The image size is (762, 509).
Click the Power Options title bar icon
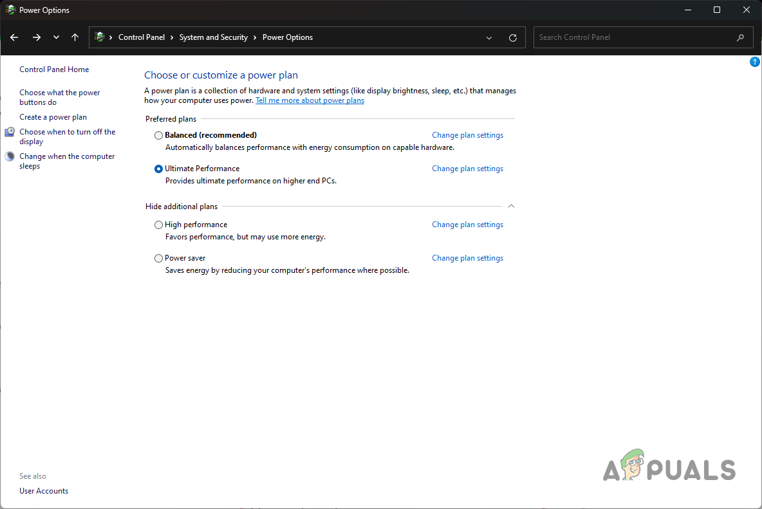tap(10, 10)
